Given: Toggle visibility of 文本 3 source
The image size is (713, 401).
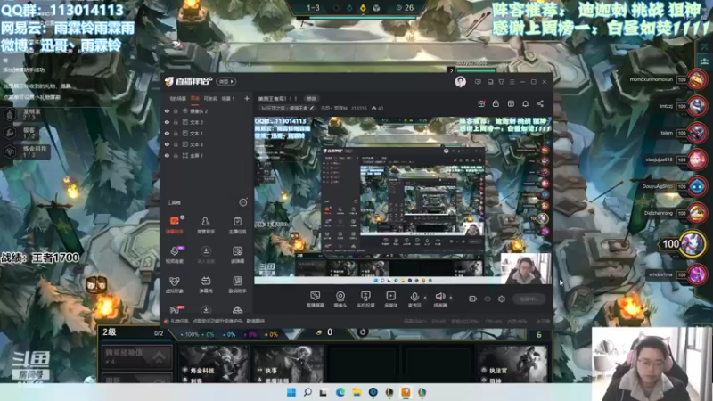Looking at the screenshot, I should pos(167,144).
